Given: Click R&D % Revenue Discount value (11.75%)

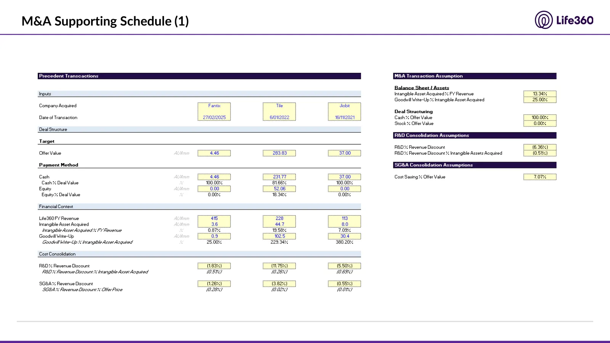Looking at the screenshot, I should tap(279, 266).
